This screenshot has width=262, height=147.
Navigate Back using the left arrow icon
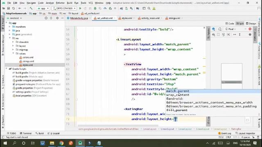pos(20,8)
